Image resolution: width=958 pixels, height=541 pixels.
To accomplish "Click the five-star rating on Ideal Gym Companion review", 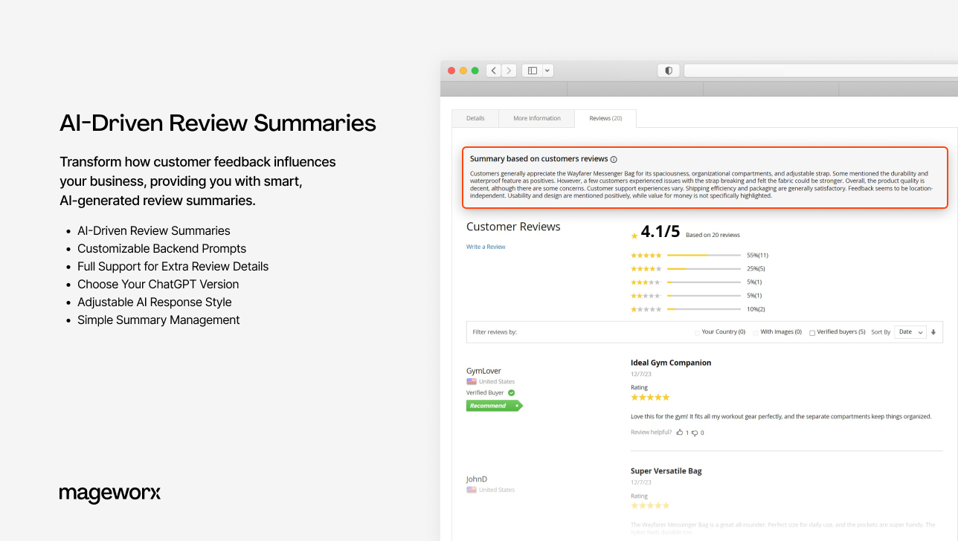I will (x=649, y=397).
